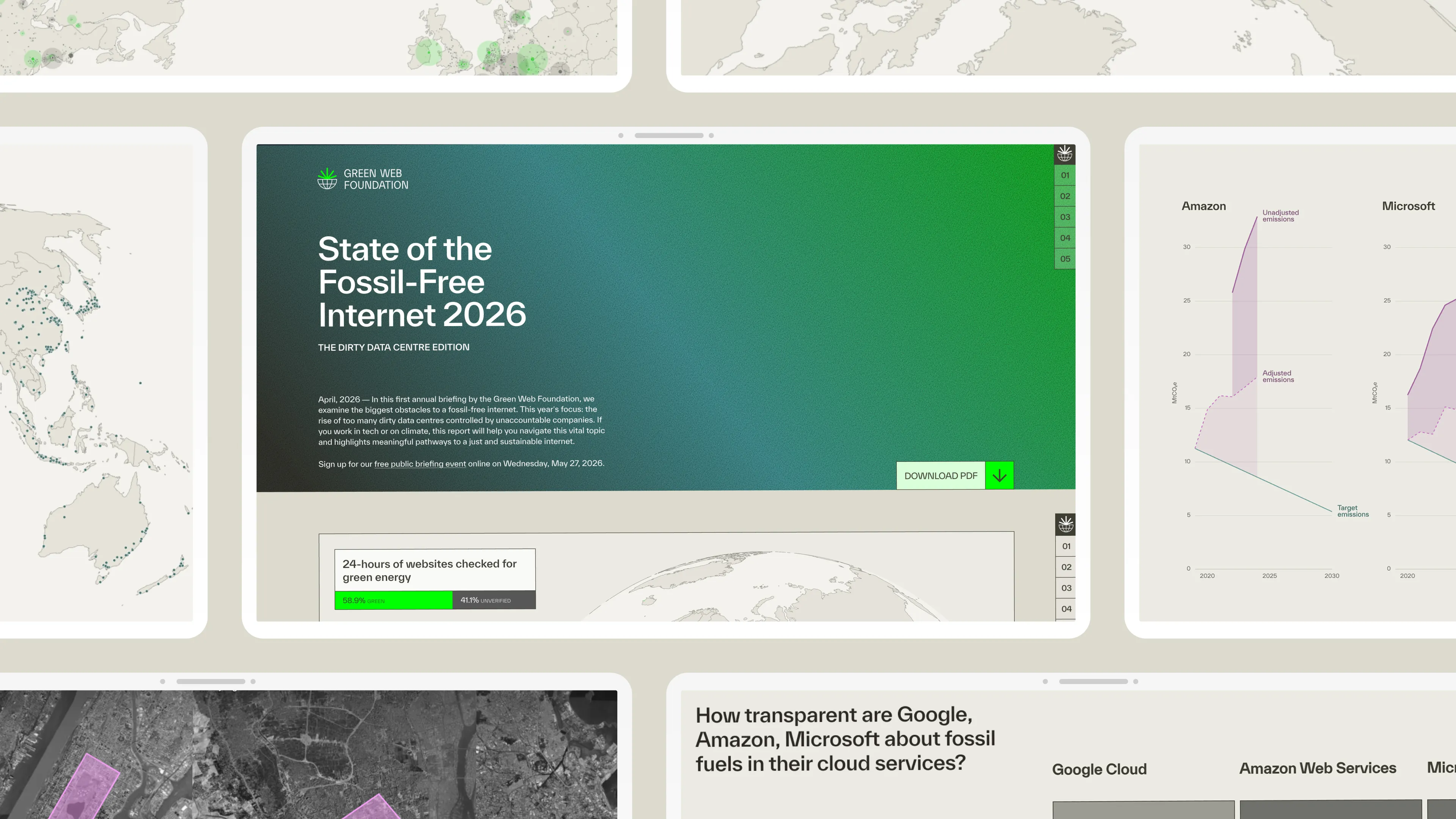Viewport: 1456px width, 819px height.
Task: Select section 03 in lower white nav
Action: (x=1066, y=588)
